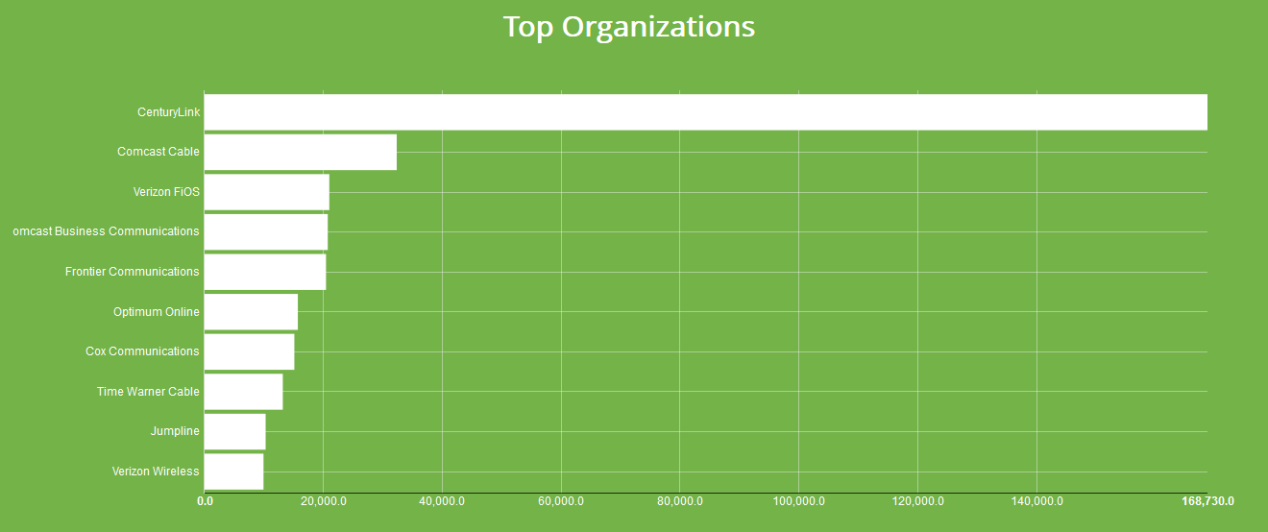Select the Verizon FiOS bar

[x=267, y=192]
